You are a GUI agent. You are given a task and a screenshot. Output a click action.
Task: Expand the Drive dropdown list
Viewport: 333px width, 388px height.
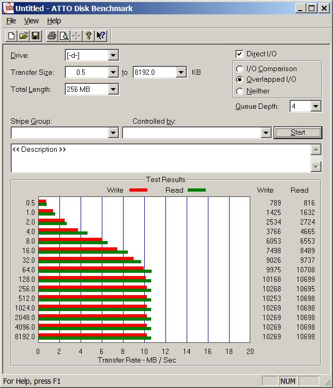113,55
